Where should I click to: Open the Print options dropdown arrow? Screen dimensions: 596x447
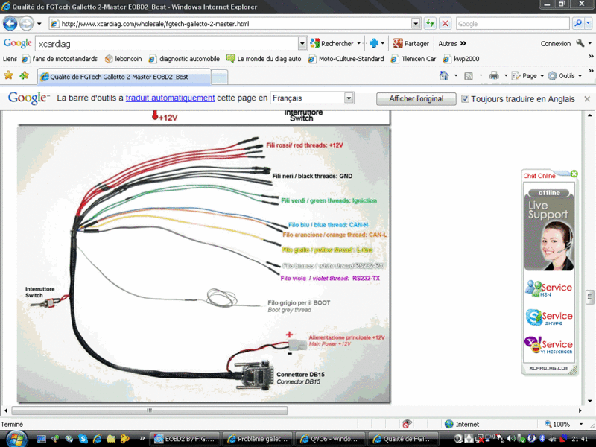(506, 76)
